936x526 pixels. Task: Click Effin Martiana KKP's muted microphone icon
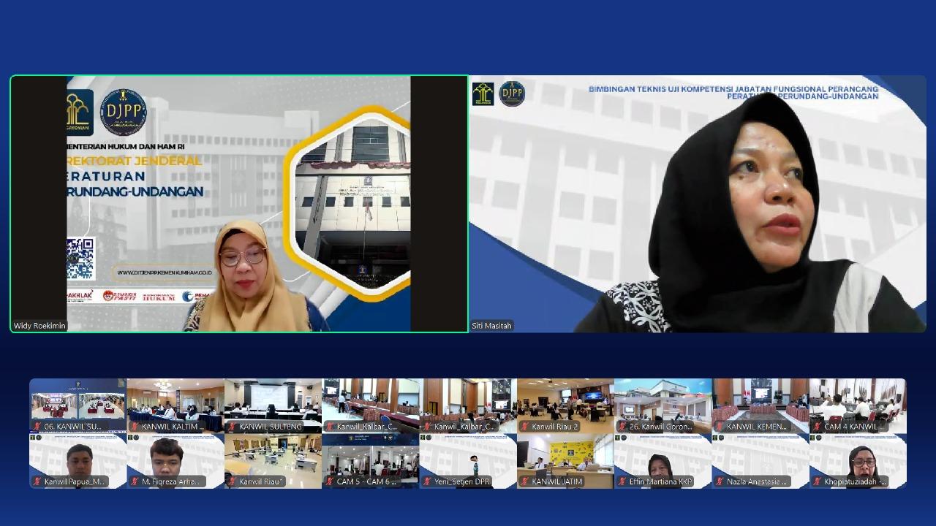(x=622, y=482)
